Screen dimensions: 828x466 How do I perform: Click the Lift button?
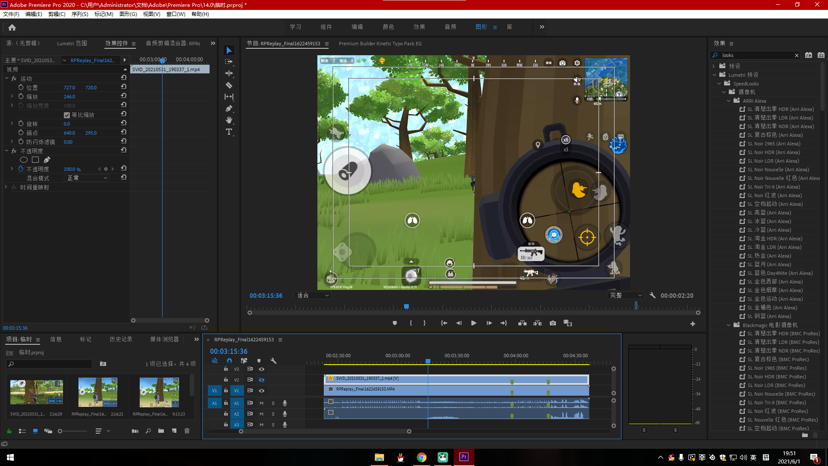pos(522,323)
